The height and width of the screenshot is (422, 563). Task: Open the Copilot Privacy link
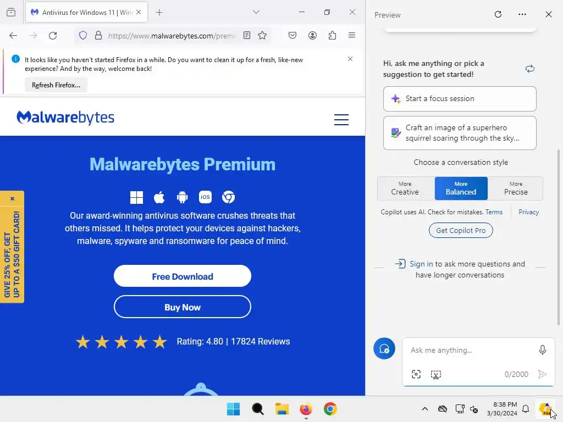pos(528,212)
